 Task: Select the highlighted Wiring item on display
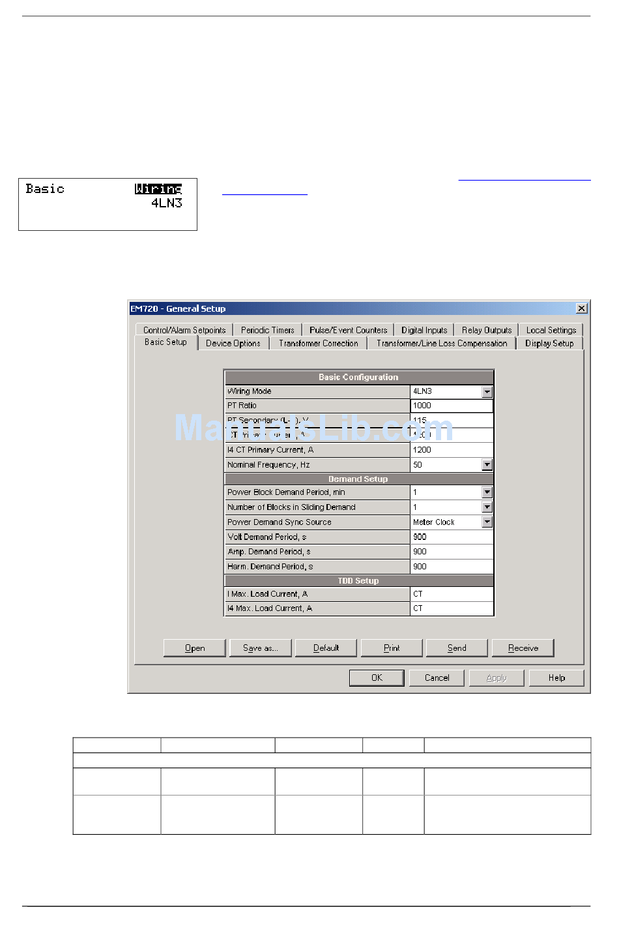pos(158,189)
